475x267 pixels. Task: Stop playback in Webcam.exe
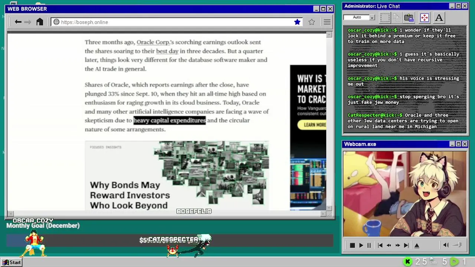[352, 245]
